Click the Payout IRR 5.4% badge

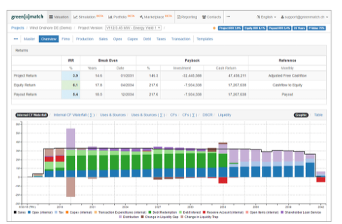pos(279,28)
